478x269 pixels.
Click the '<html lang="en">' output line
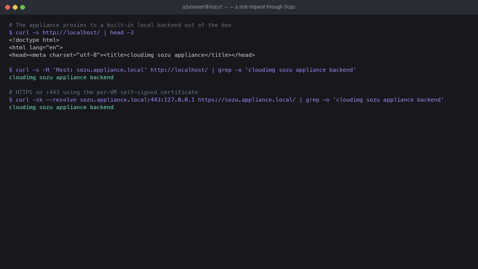36,47
